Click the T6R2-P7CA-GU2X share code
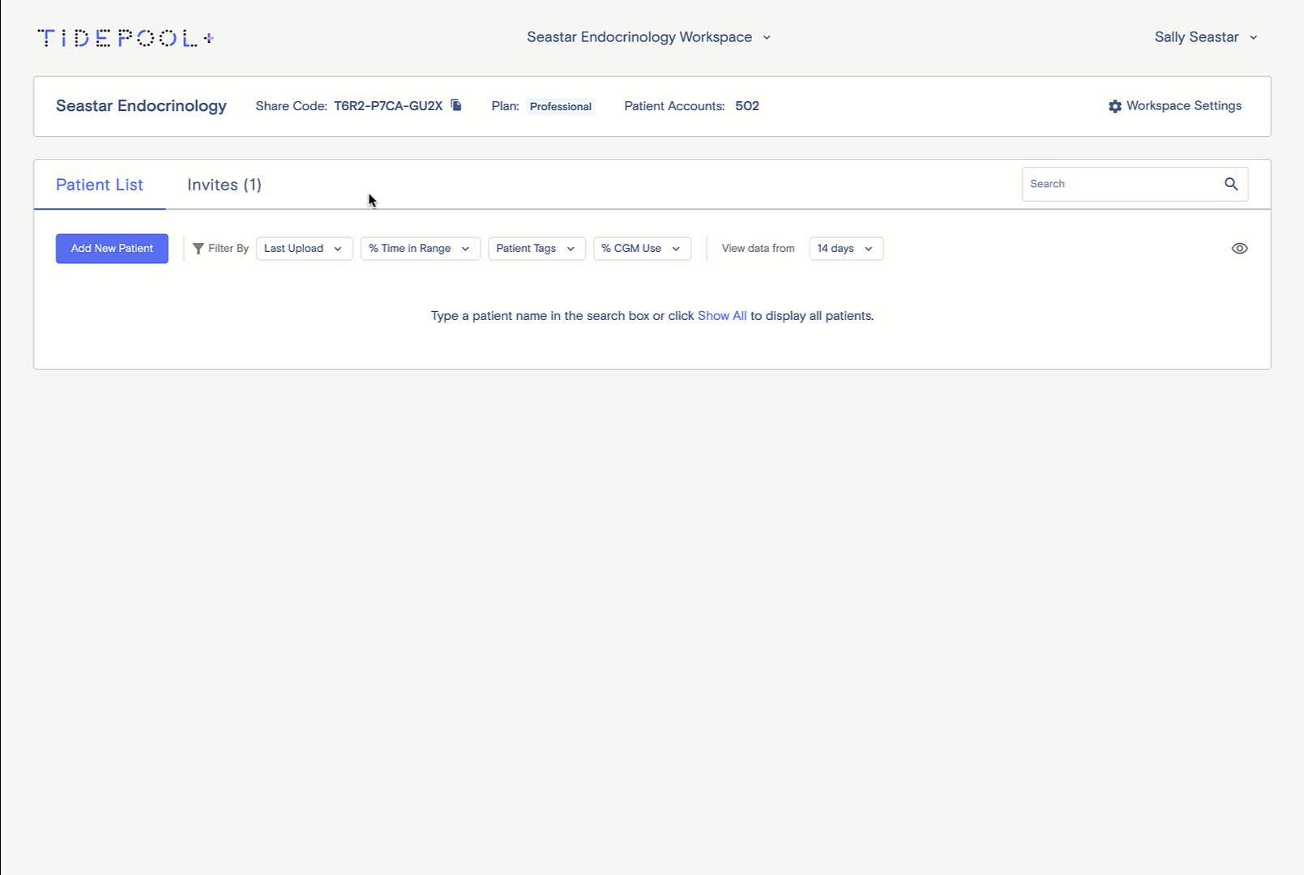Image resolution: width=1304 pixels, height=875 pixels. pos(388,106)
